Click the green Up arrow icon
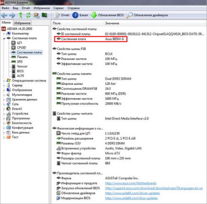This screenshot has width=207, height=204. click(x=21, y=15)
